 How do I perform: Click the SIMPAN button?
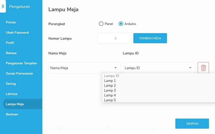click(192, 124)
